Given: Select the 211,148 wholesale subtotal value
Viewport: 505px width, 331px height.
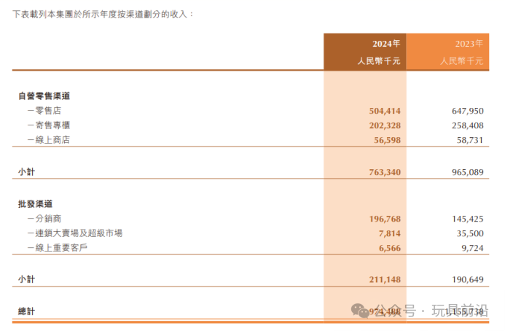Looking at the screenshot, I should coord(385,279).
